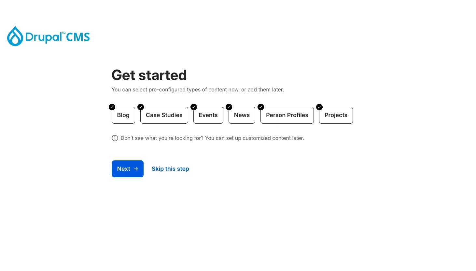Click the info icon beside the help text
476x271 pixels.
coord(115,138)
